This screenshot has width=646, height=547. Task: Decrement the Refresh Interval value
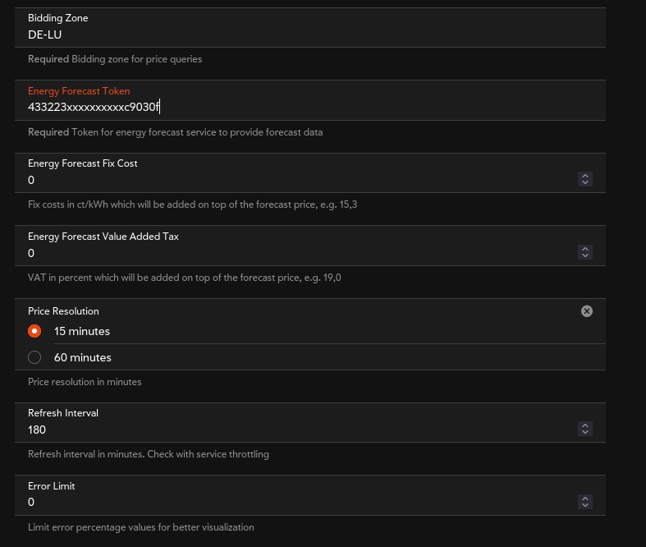click(x=584, y=432)
